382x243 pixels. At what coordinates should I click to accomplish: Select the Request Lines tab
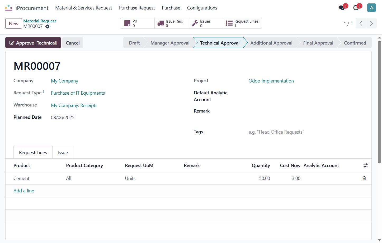33,152
